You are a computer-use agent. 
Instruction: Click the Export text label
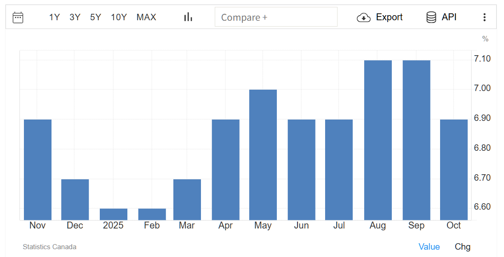[x=389, y=17]
